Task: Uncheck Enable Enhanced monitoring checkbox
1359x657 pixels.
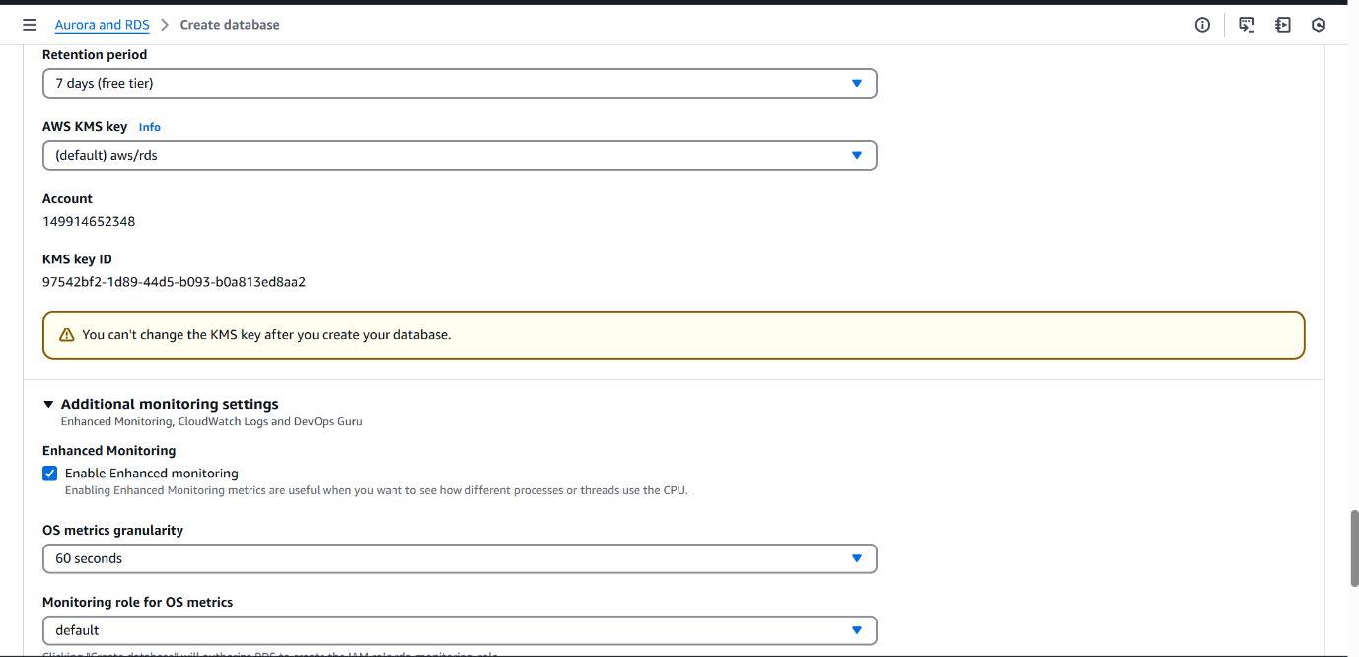Action: [50, 474]
